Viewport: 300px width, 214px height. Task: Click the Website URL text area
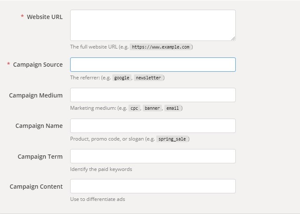[x=153, y=25]
